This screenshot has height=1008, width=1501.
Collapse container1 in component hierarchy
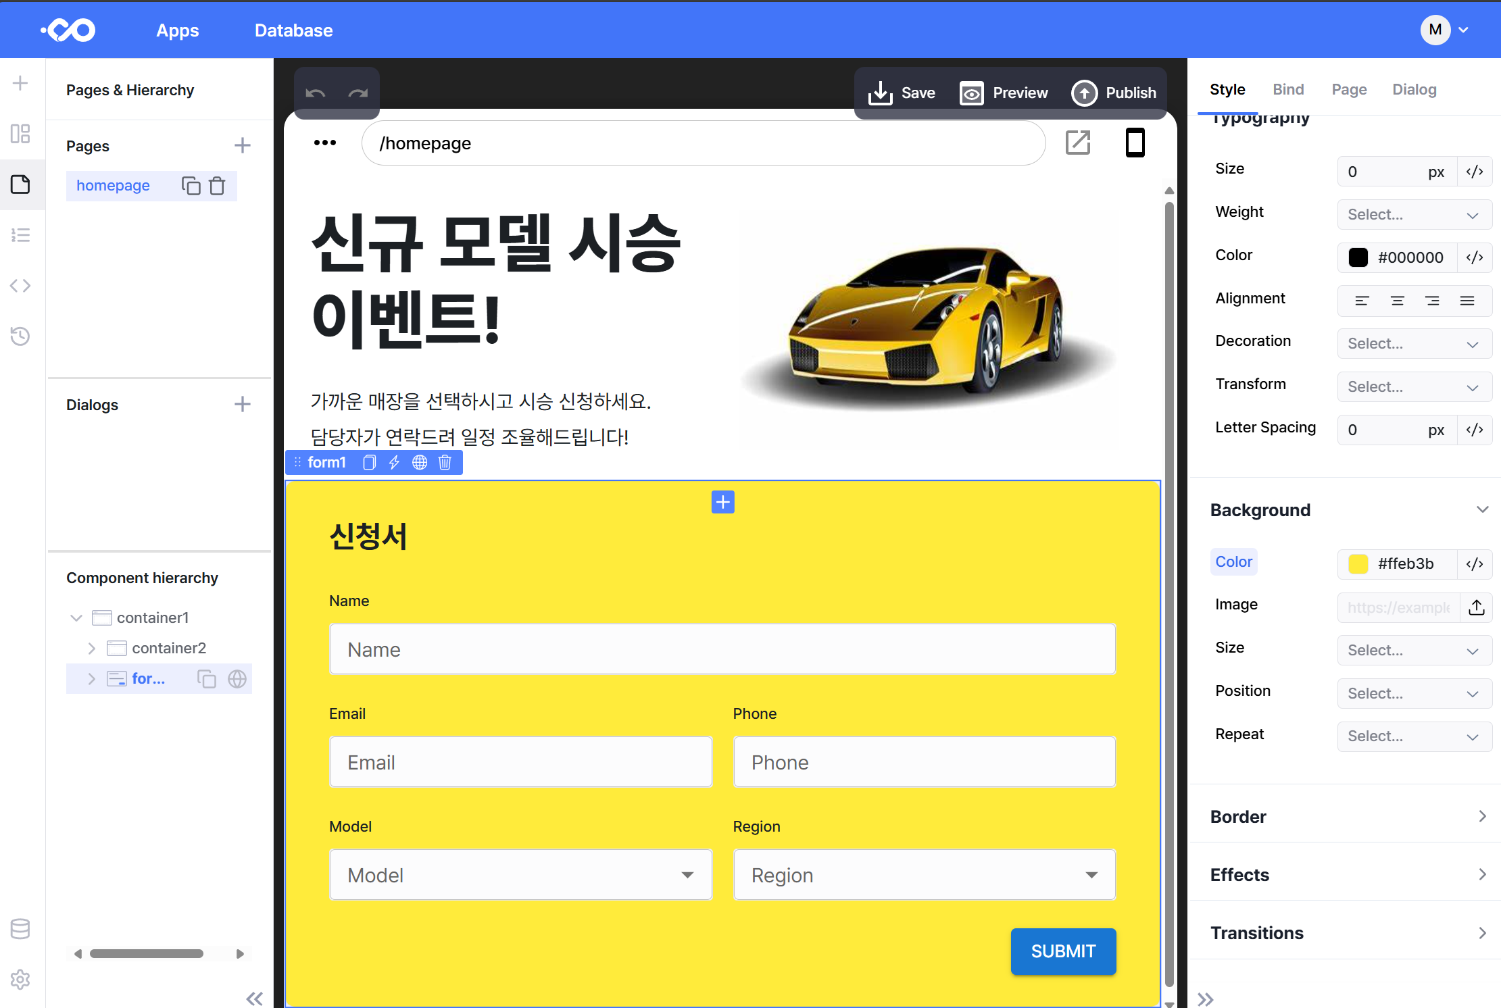(x=76, y=618)
